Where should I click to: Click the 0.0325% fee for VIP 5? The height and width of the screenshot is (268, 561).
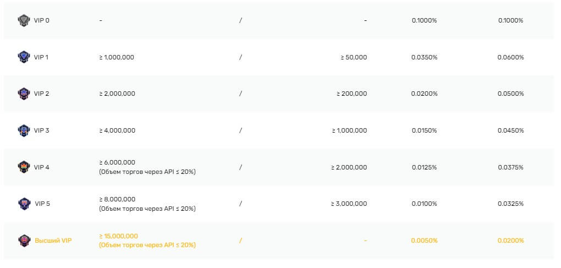(510, 204)
